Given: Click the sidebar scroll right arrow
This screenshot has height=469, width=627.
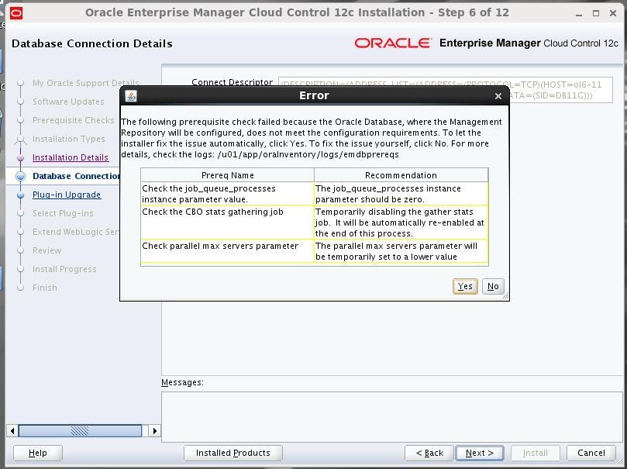Looking at the screenshot, I should [x=155, y=430].
